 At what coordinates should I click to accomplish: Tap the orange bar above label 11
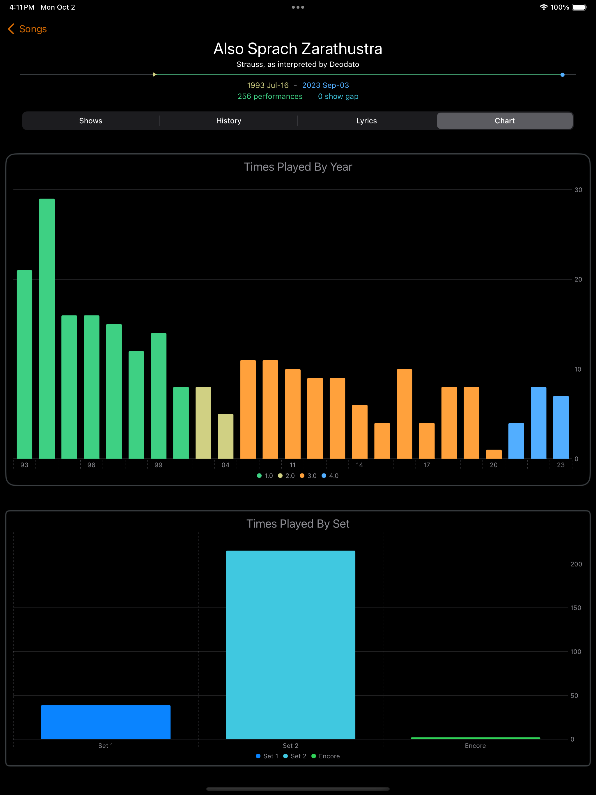point(292,414)
